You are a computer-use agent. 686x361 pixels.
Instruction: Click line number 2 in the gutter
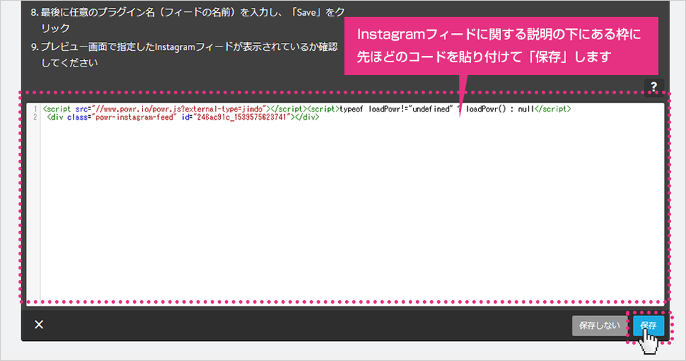35,117
